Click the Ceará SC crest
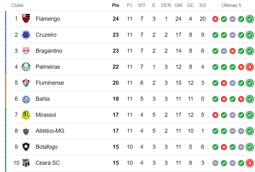 click(x=26, y=163)
